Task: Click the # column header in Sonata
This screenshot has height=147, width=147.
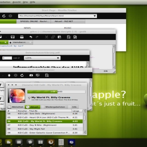Action: click(x=12, y=111)
